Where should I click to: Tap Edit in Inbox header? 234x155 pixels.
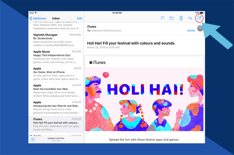[x=80, y=18]
